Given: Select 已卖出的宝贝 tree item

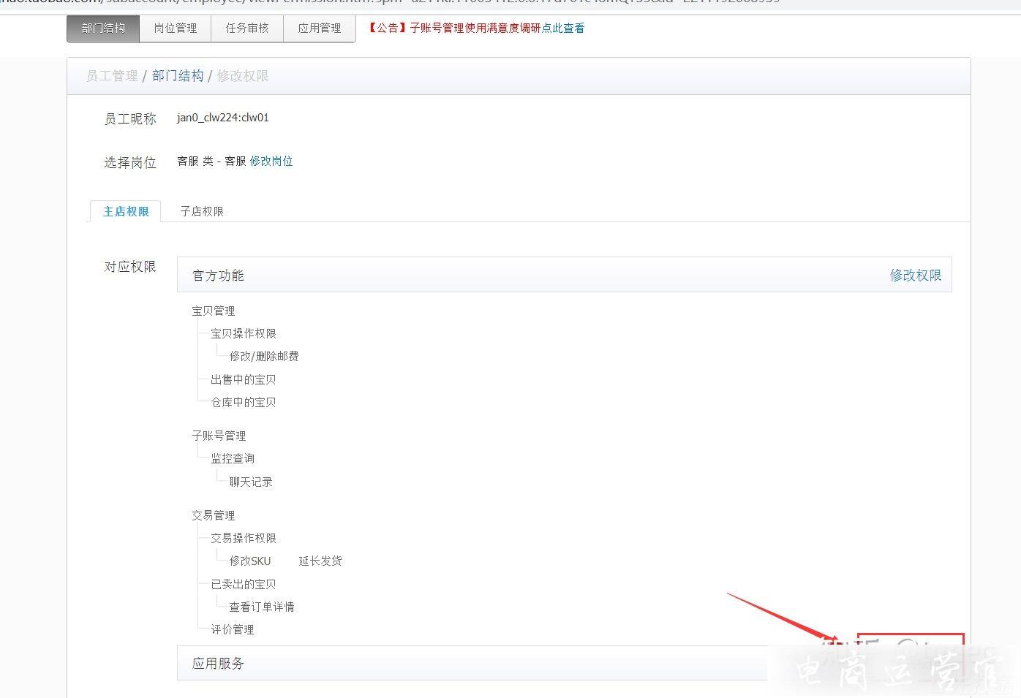Looking at the screenshot, I should [x=244, y=584].
